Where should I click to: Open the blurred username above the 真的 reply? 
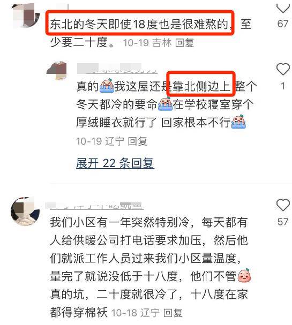coord(117,69)
